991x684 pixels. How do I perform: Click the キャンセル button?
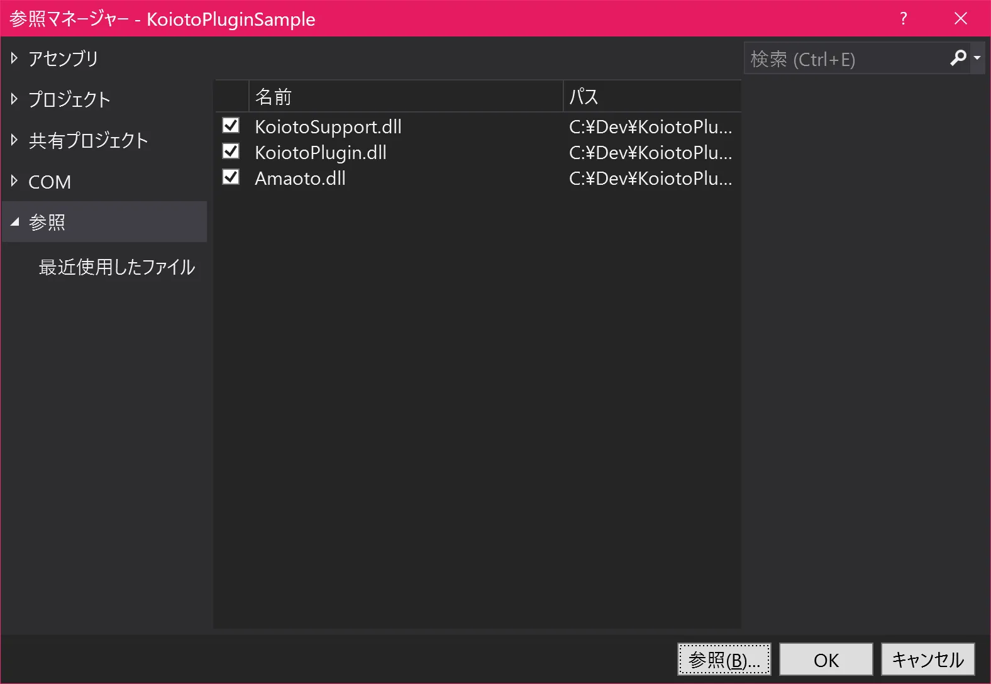(x=927, y=659)
